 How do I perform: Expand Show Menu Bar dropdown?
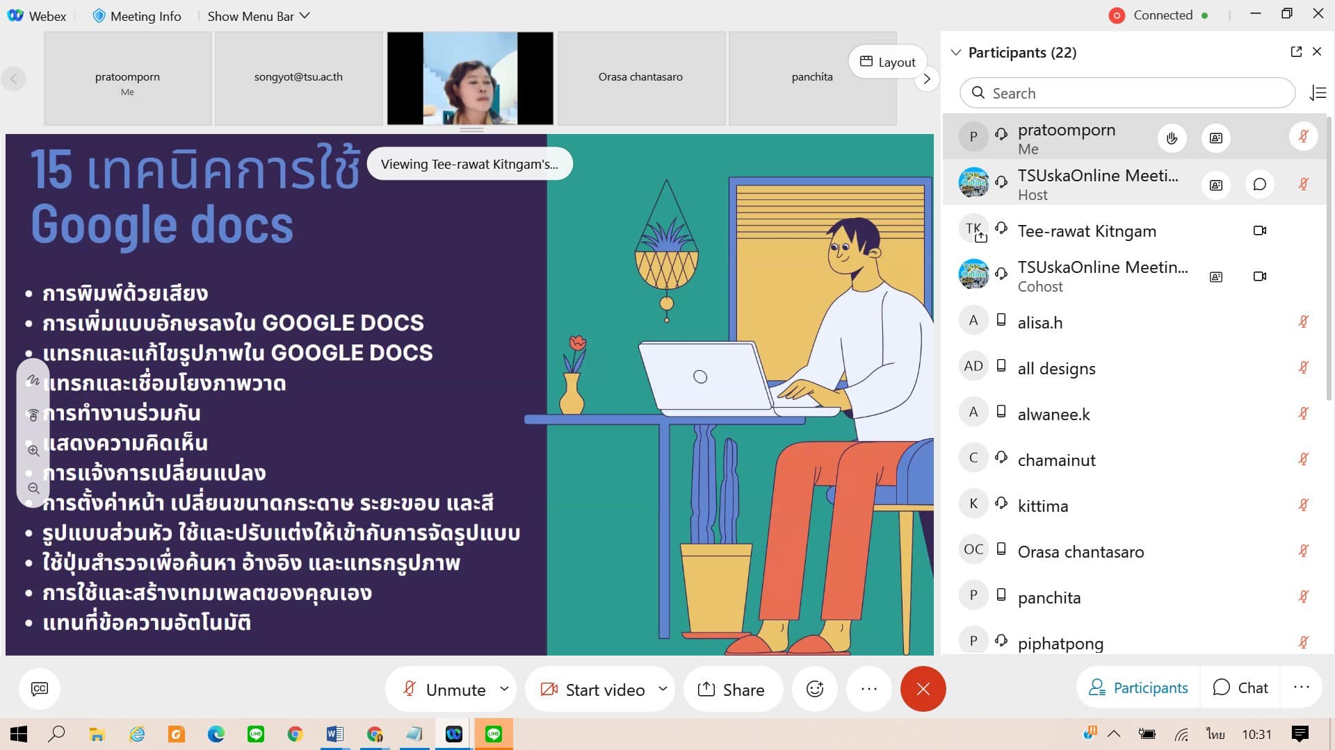pyautogui.click(x=259, y=16)
